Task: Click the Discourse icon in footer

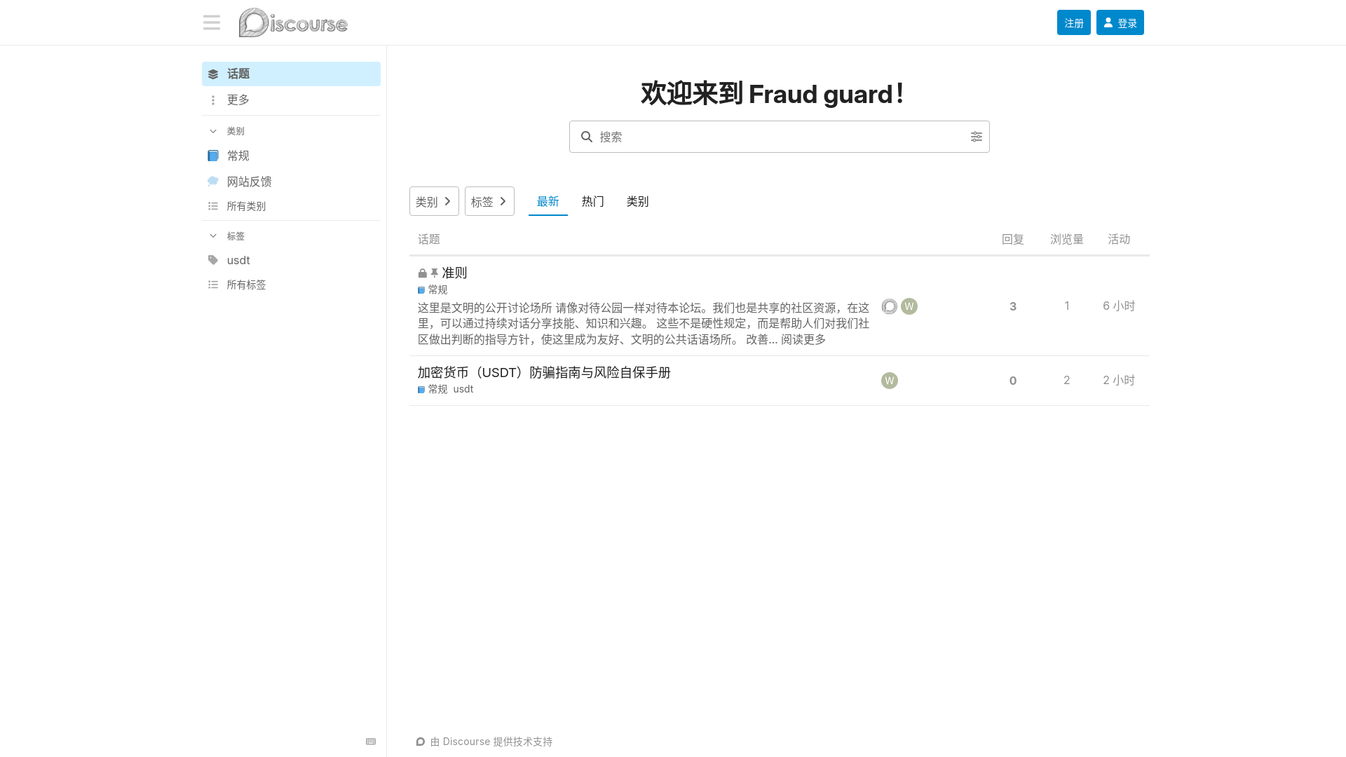Action: coord(421,742)
